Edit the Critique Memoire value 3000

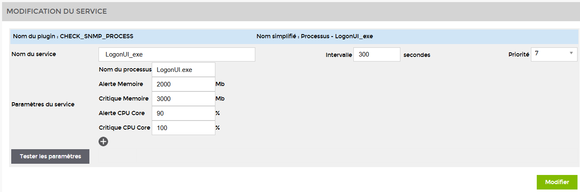click(183, 99)
